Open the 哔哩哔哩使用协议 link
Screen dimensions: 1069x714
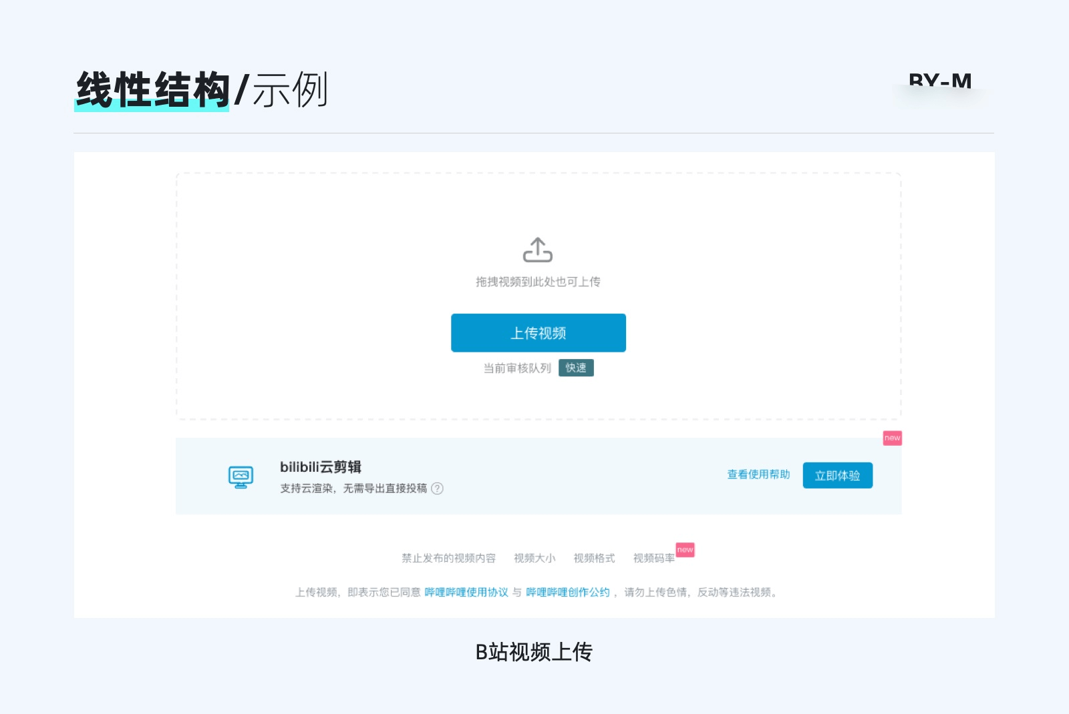[x=466, y=592]
